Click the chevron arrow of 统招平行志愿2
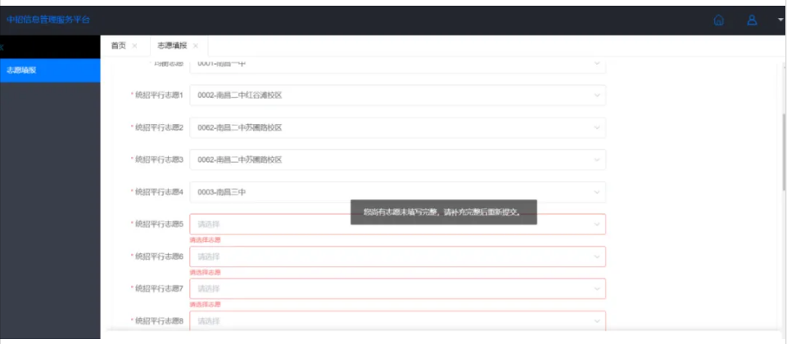This screenshot has height=344, width=787. click(597, 127)
